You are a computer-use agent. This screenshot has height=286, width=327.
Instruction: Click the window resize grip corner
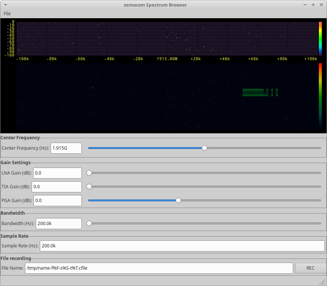[x=323, y=282]
